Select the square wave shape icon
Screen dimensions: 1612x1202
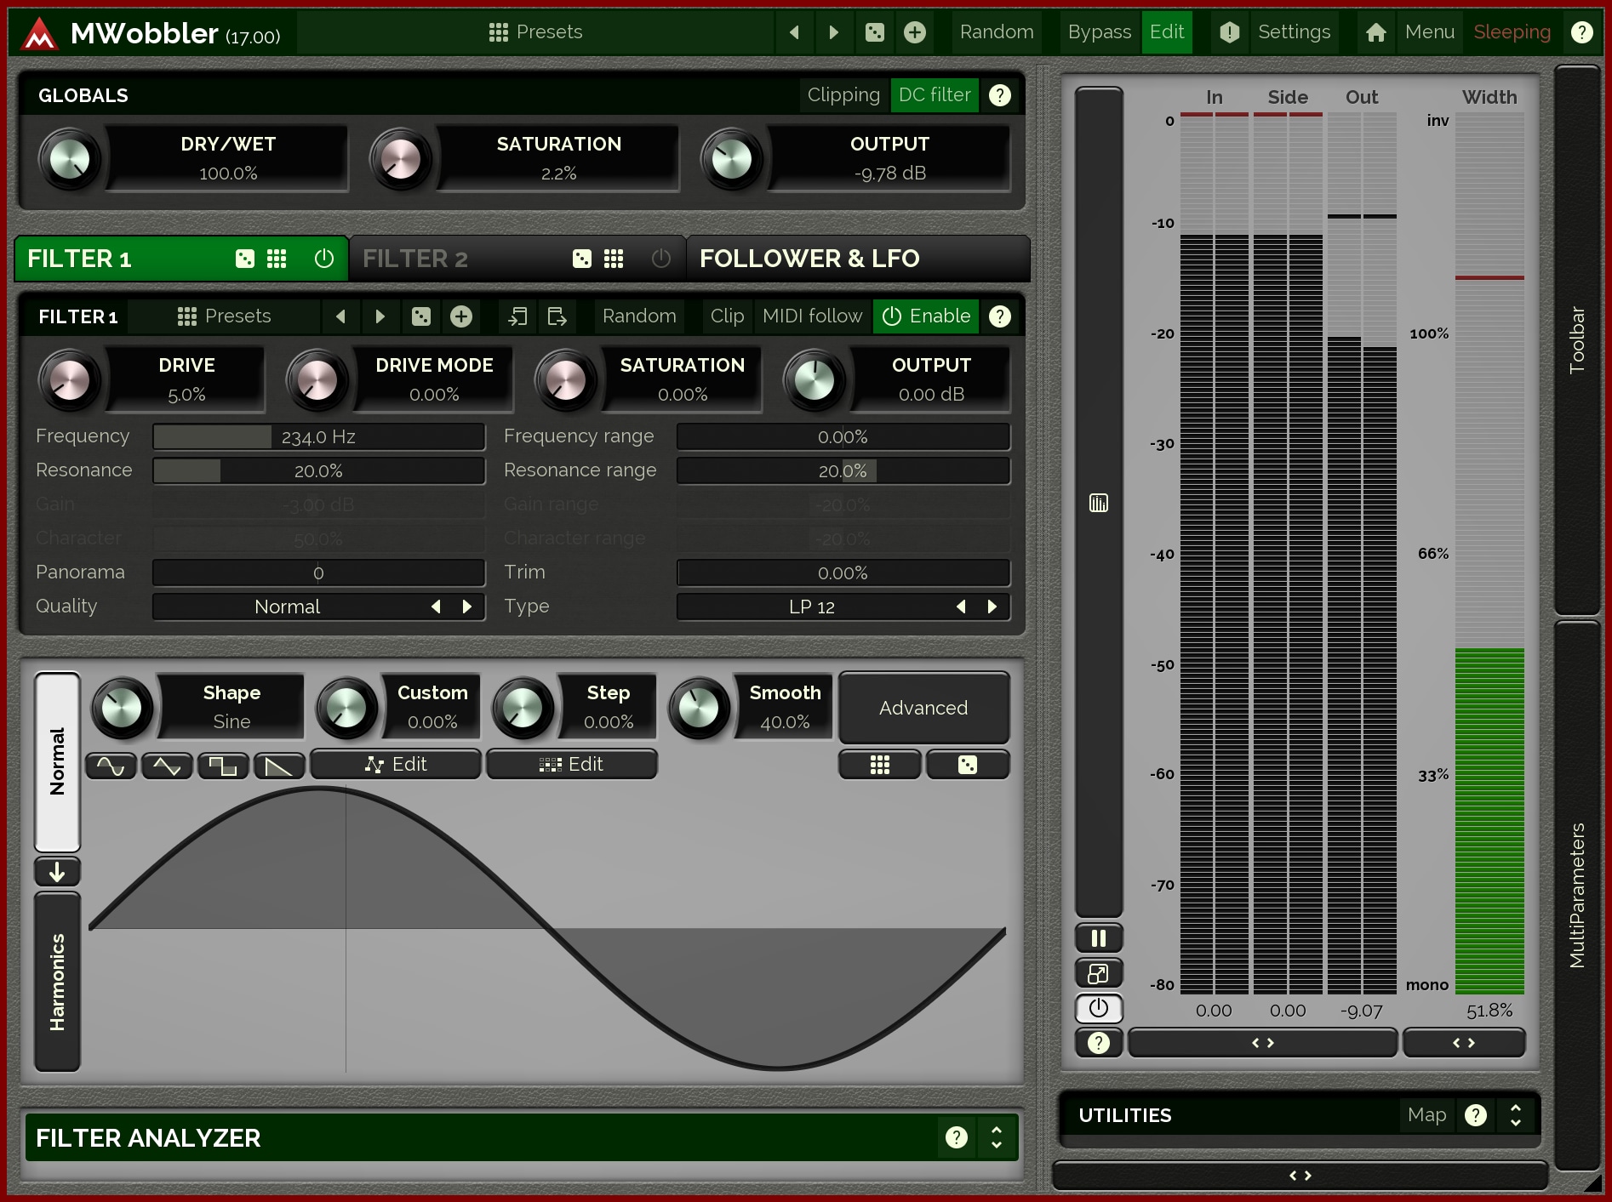coord(223,766)
